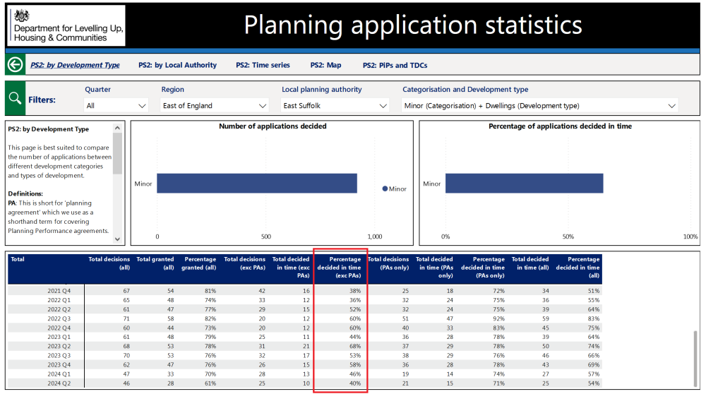Screen dimensions: 706x394
Task: Click Percentage of applications decided in time title
Action: pyautogui.click(x=560, y=126)
